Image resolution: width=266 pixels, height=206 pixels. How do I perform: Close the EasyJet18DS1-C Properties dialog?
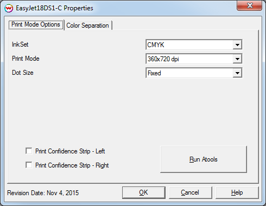pyautogui.click(x=250, y=5)
